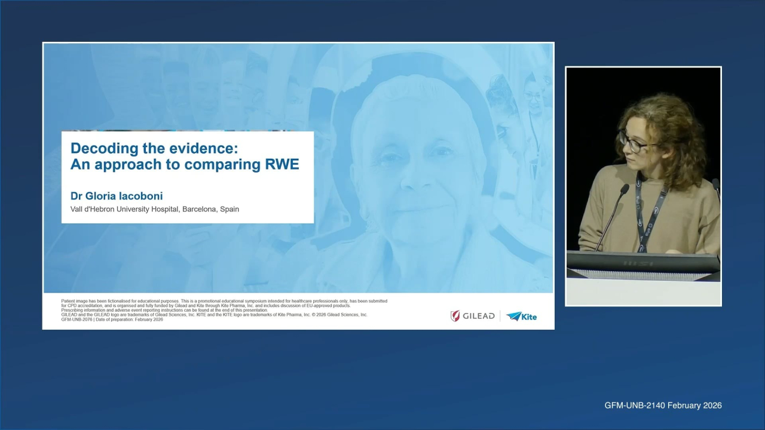Image resolution: width=765 pixels, height=430 pixels.
Task: Click the blue Kite paper-plane emblem
Action: click(514, 317)
